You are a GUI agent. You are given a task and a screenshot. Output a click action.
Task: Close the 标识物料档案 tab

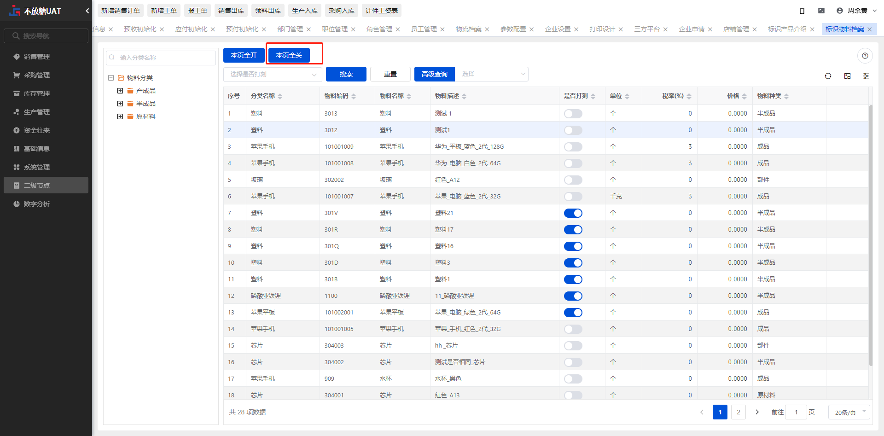point(870,29)
